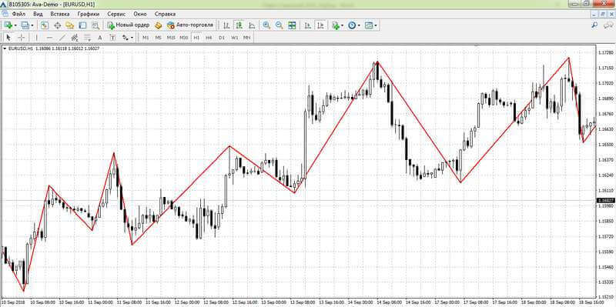Switch to the M30 timeframe
Image resolution: width=616 pixels, height=307 pixels.
pos(184,38)
